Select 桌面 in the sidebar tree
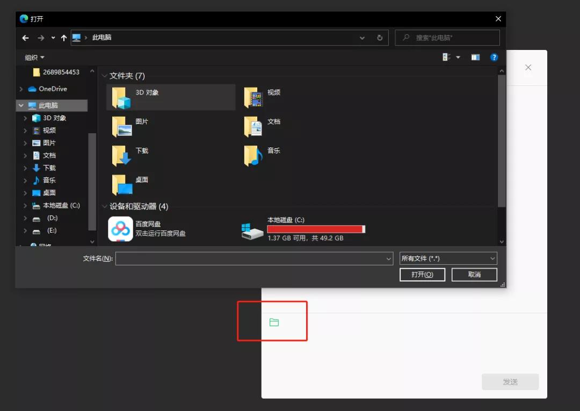 tap(44, 193)
